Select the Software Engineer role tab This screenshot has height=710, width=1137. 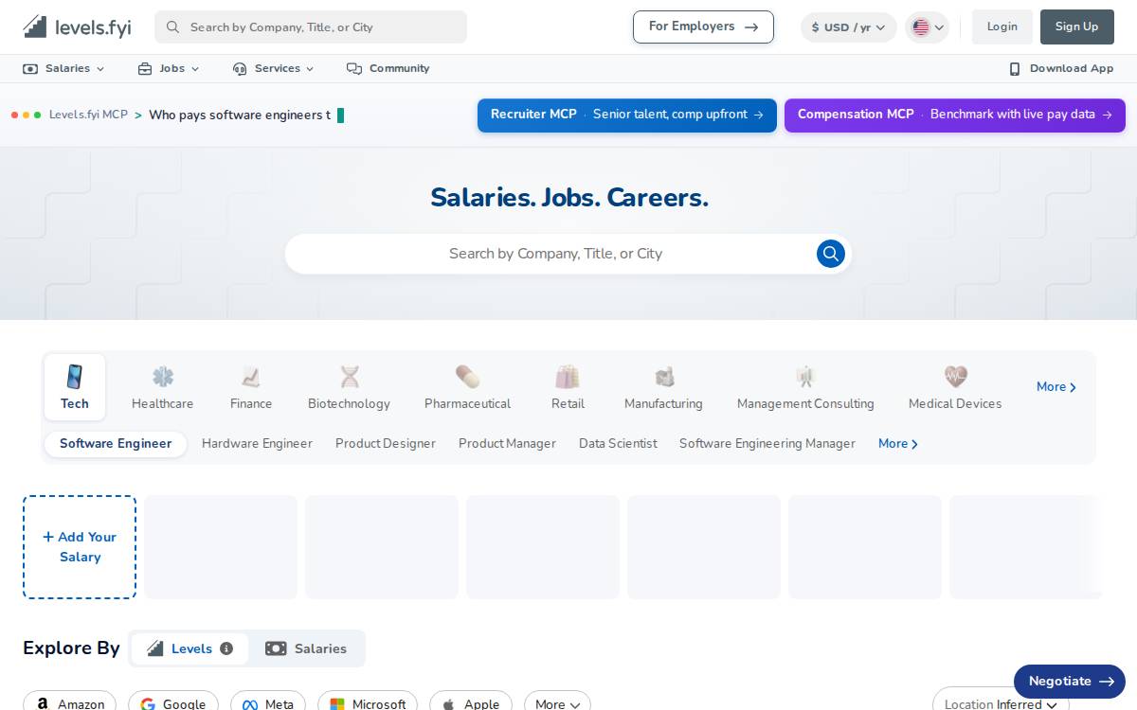pyautogui.click(x=116, y=444)
